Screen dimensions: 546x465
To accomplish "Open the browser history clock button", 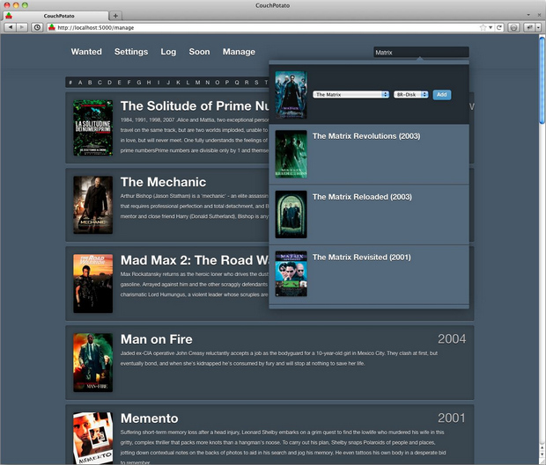I will point(37,27).
